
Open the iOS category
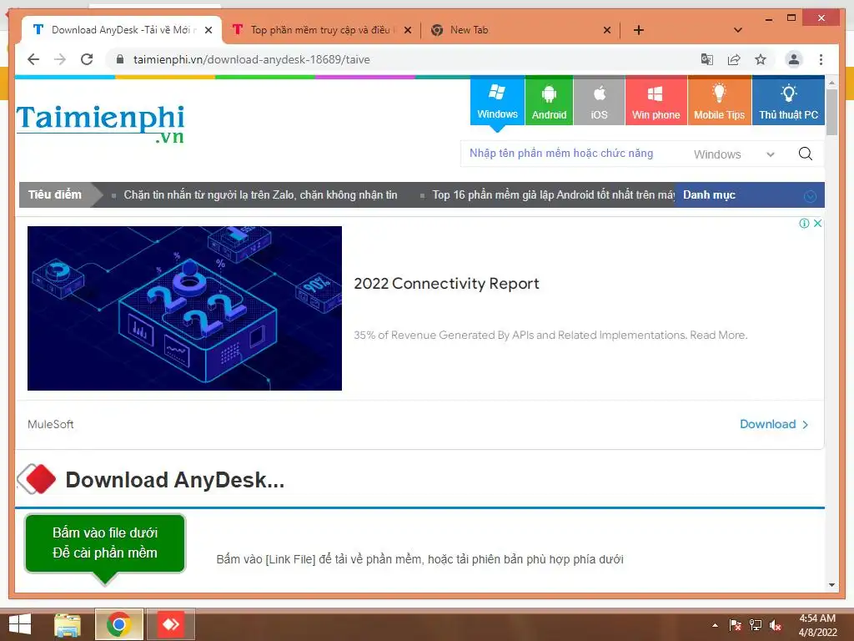tap(599, 101)
